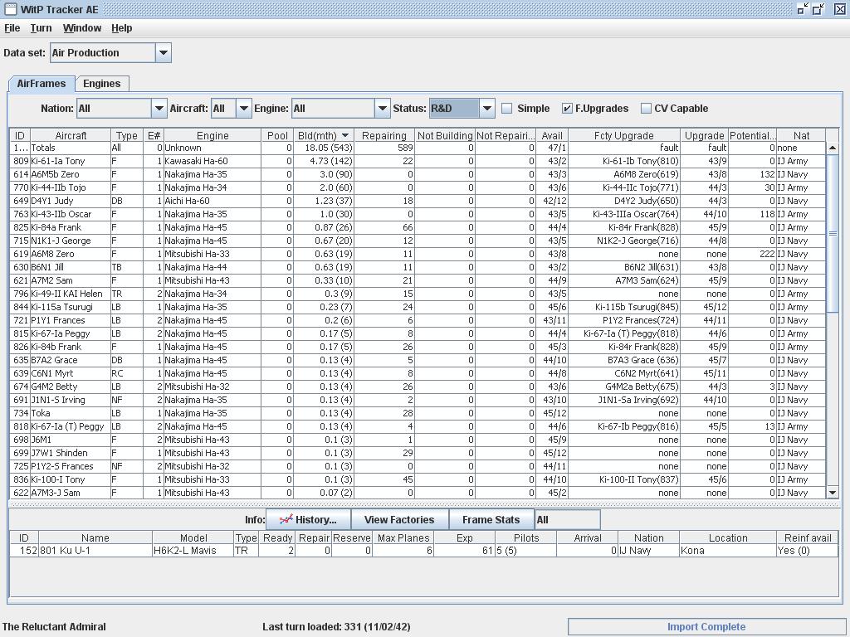Select the Ki-100-I Tony row

click(418, 479)
